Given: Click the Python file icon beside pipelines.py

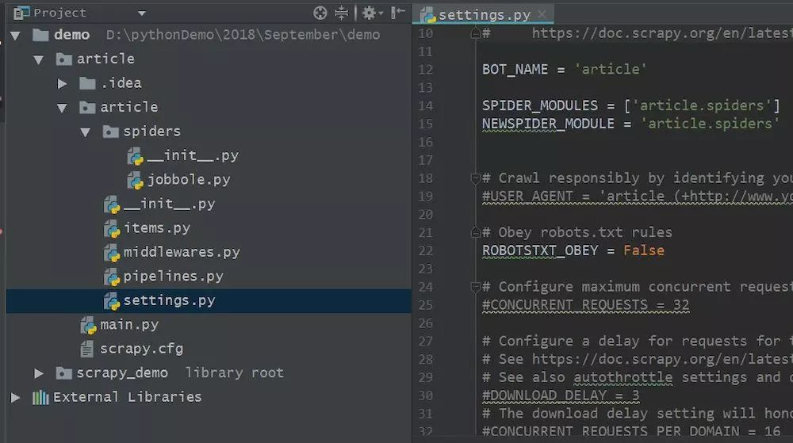Looking at the screenshot, I should pyautogui.click(x=111, y=277).
